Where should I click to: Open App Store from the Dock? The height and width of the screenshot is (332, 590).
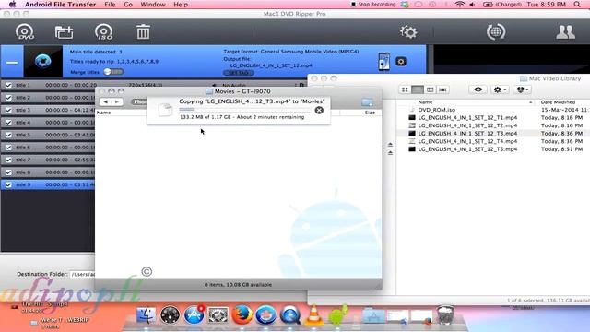194,314
